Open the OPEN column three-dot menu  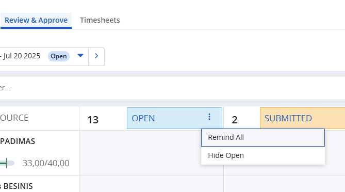pyautogui.click(x=209, y=117)
